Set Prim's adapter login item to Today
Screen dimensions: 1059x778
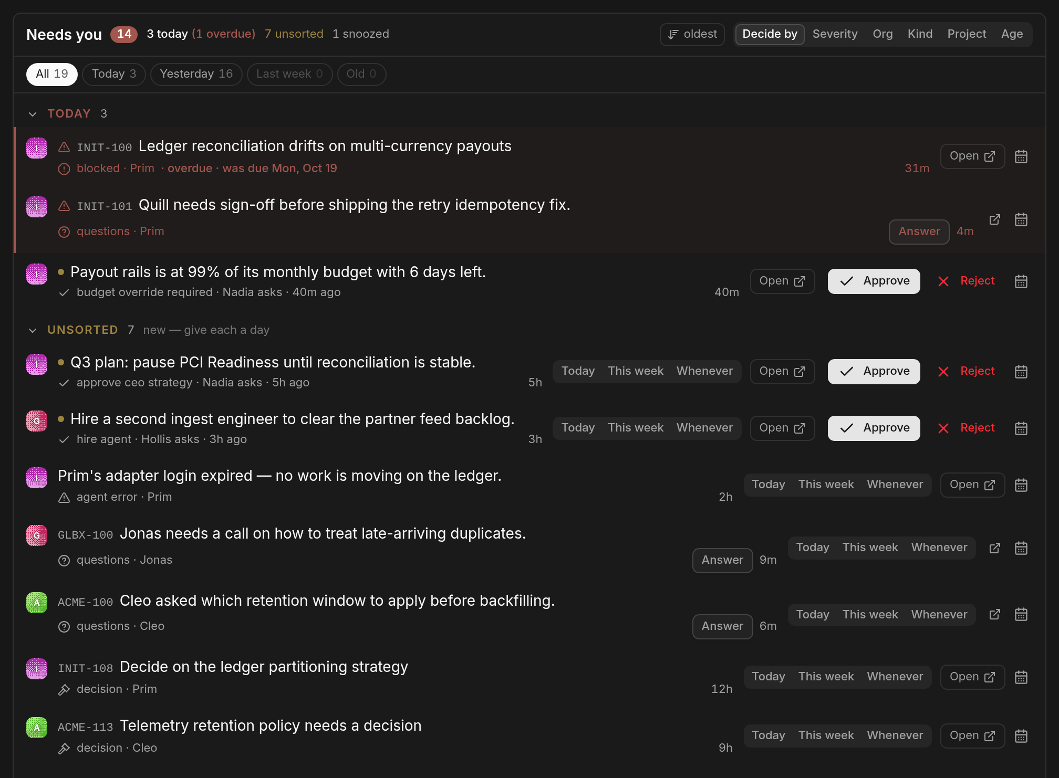[x=769, y=485]
